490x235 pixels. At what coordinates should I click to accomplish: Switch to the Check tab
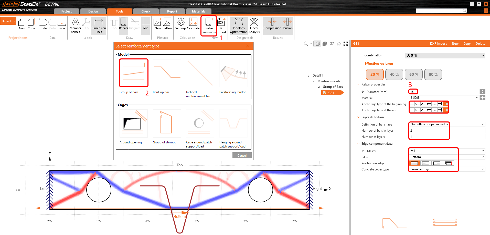[x=146, y=11]
